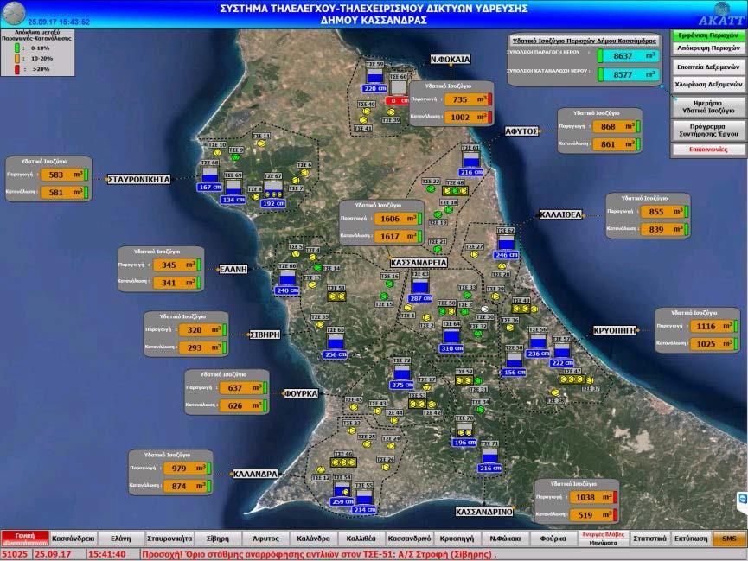Open the orange SMS button
The height and width of the screenshot is (561, 748).
pyautogui.click(x=729, y=539)
